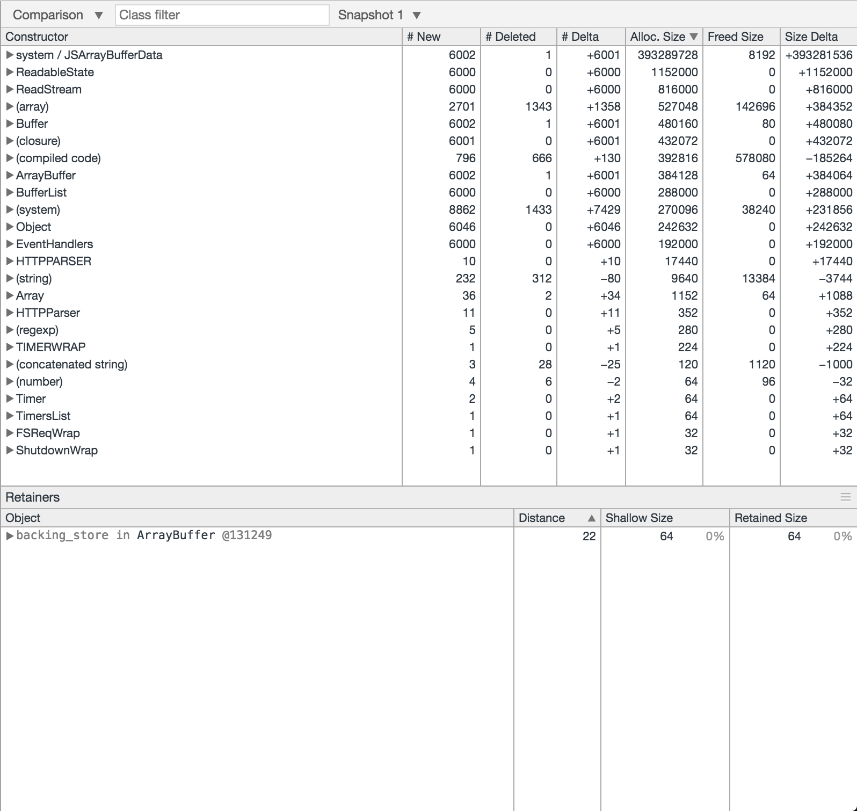Sort by the Size Delta column header
This screenshot has width=857, height=811.
click(819, 37)
